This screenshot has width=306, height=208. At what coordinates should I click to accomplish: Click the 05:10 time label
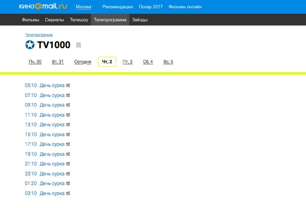point(31,85)
